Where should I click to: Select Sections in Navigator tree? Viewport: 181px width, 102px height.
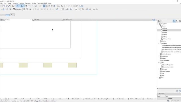coord(164,41)
